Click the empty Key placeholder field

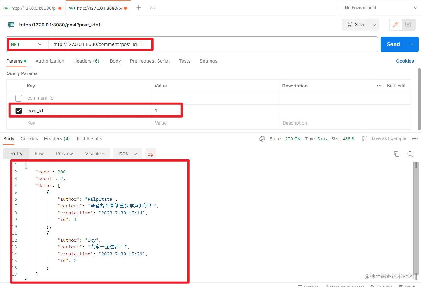(88, 123)
